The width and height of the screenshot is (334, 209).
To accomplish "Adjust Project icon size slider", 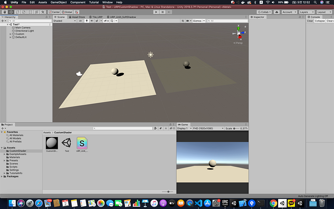I will (167, 191).
